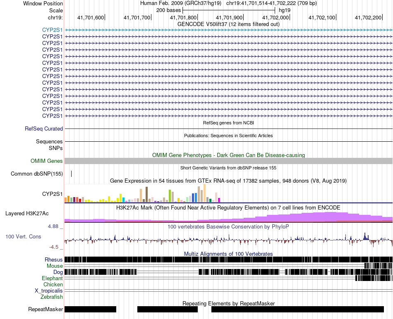
Task: Click the 41,702,000 ruler coordinate
Action: (x=276, y=17)
